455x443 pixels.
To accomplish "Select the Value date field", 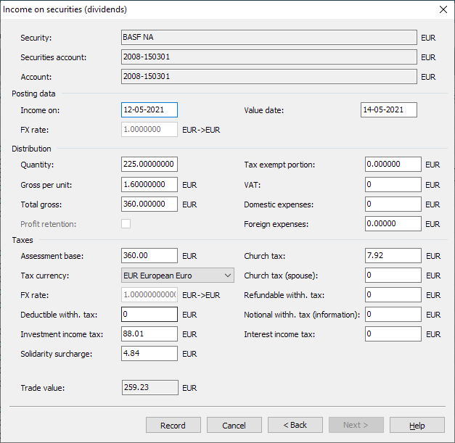I will pyautogui.click(x=388, y=110).
